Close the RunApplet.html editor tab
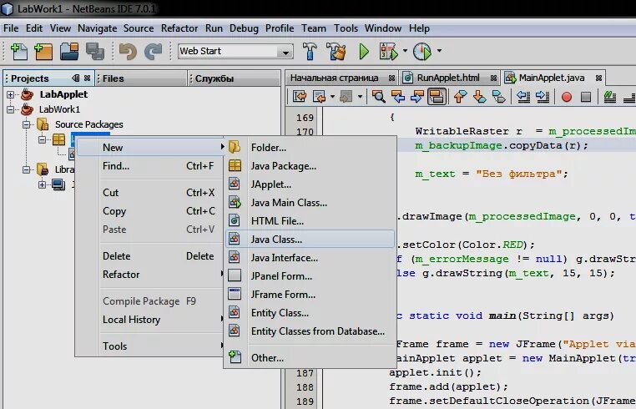 (493, 78)
